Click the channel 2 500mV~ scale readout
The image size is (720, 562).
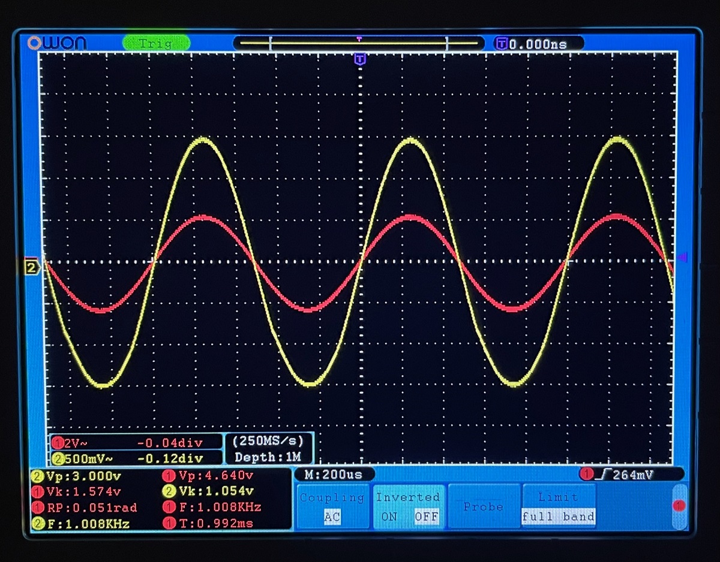pos(83,459)
